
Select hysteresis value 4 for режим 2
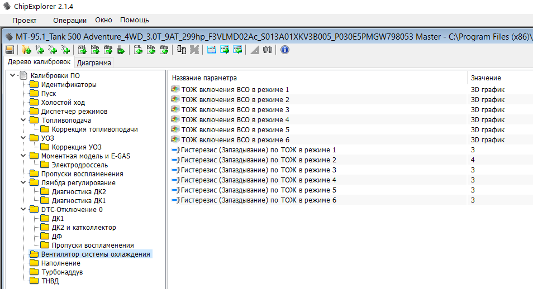click(x=473, y=160)
